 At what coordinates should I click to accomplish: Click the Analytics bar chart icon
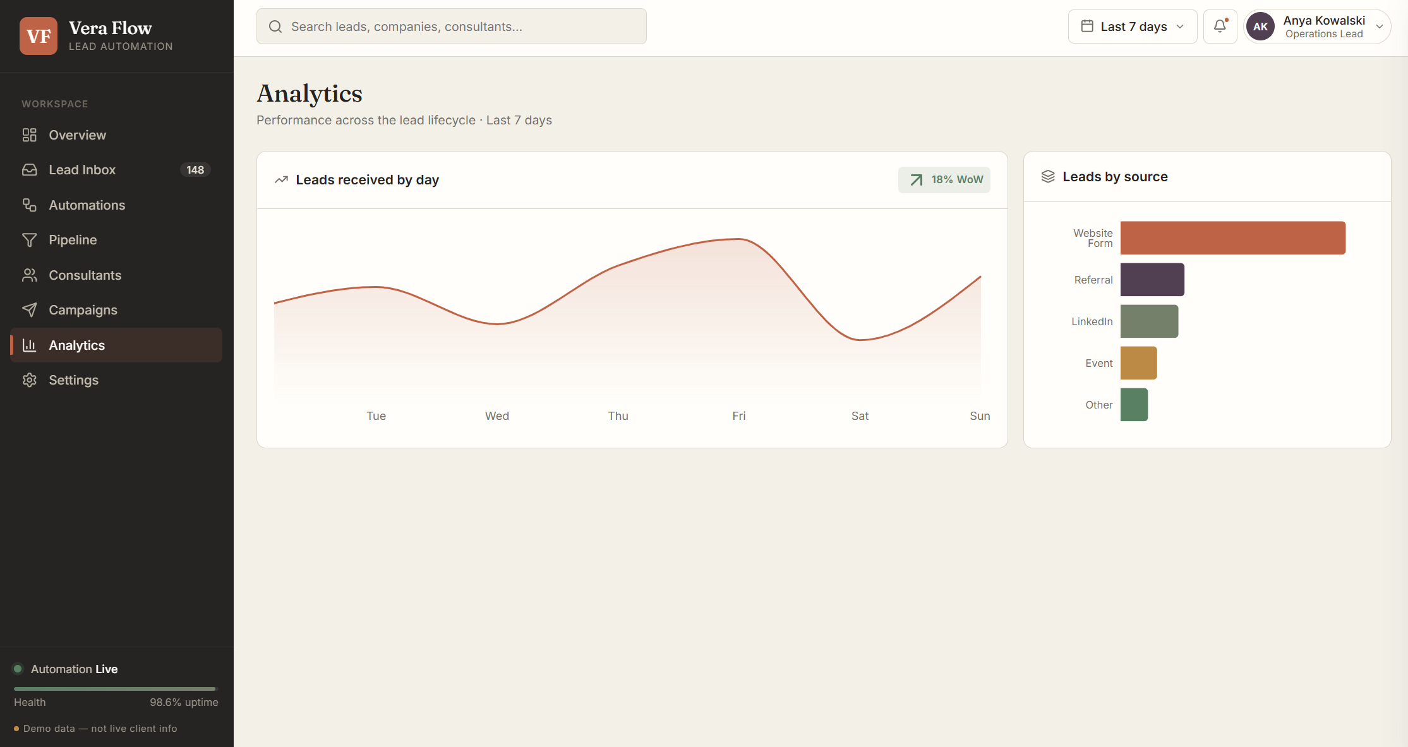(x=30, y=345)
